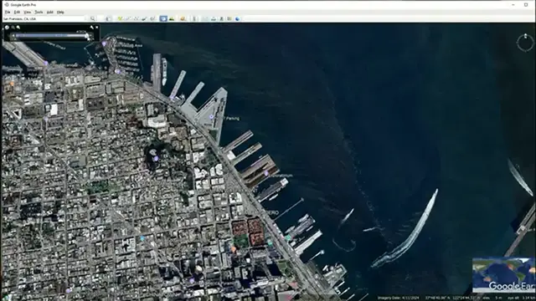Open the Help menu
Viewport: 536px width, 301px height.
(x=60, y=12)
